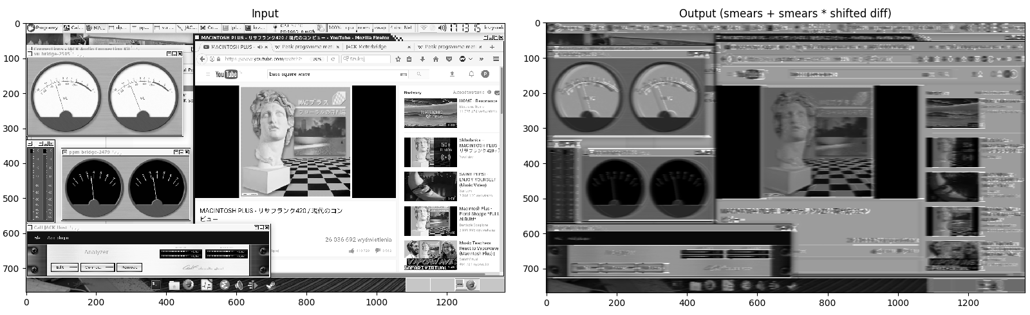The image size is (1030, 315).
Task: Open Music Teachers React to Vaporwave link
Action: (479, 248)
